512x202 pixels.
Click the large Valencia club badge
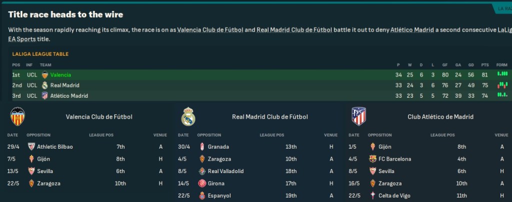(x=17, y=117)
